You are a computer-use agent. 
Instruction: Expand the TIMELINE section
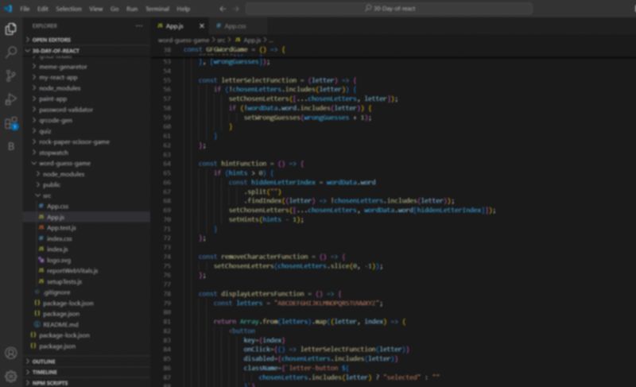pyautogui.click(x=45, y=371)
